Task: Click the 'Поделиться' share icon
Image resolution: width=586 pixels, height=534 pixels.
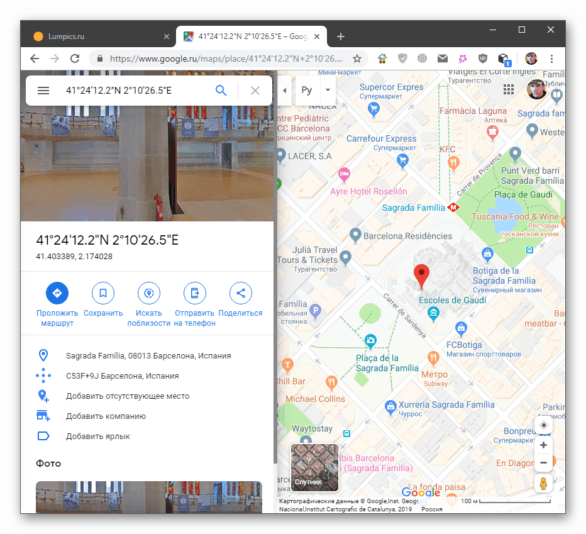Action: [x=241, y=292]
